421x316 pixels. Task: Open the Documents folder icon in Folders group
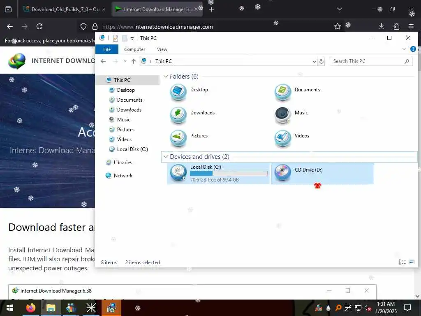[283, 92]
